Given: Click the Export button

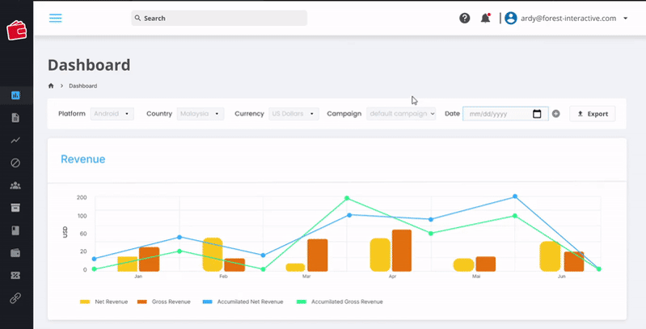Looking at the screenshot, I should click(x=592, y=114).
